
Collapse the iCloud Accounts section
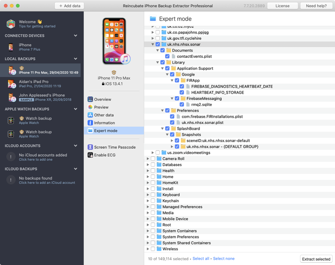(76, 145)
